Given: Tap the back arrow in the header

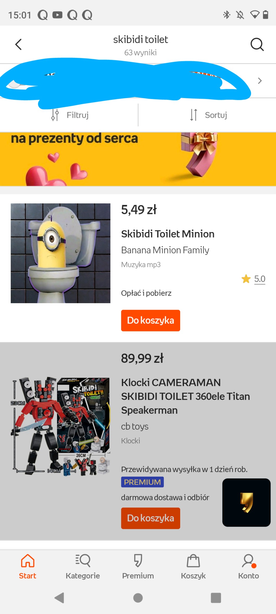Looking at the screenshot, I should (x=18, y=44).
